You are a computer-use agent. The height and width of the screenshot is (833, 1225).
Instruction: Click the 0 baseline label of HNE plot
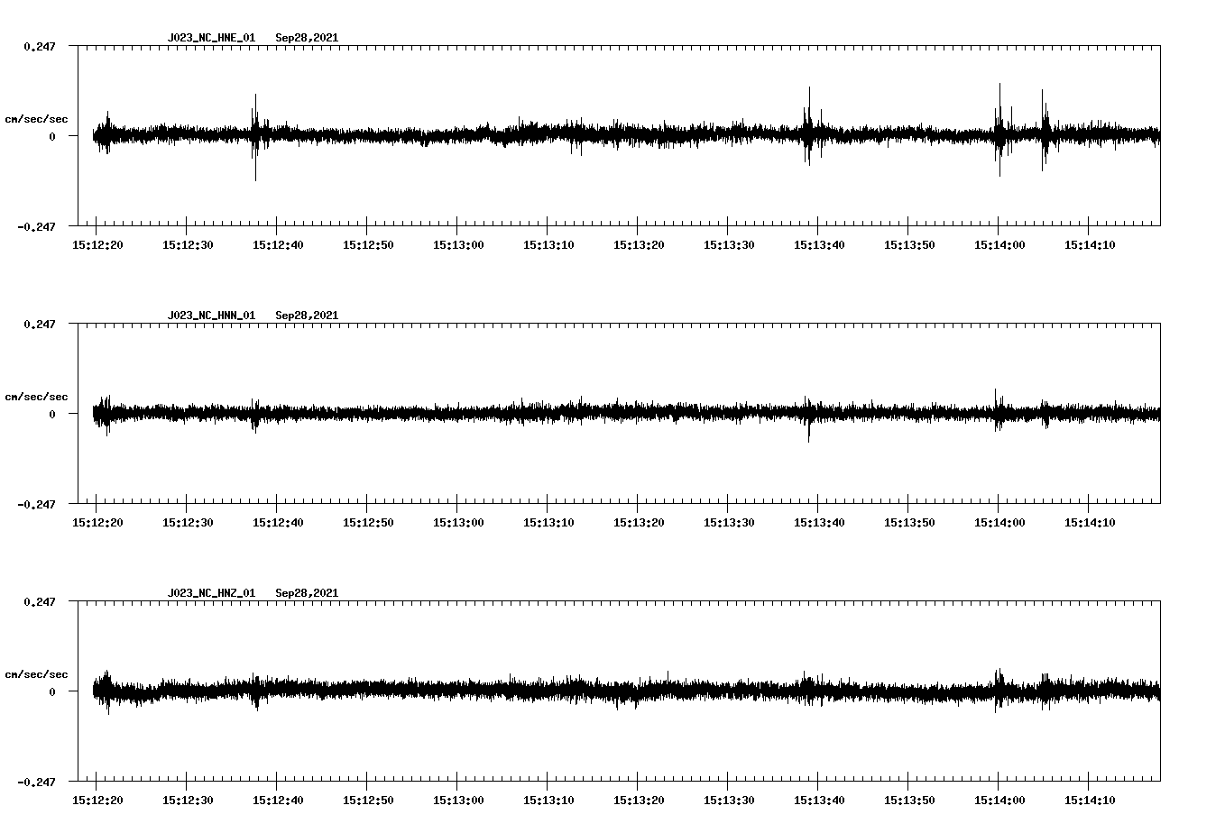tap(52, 136)
